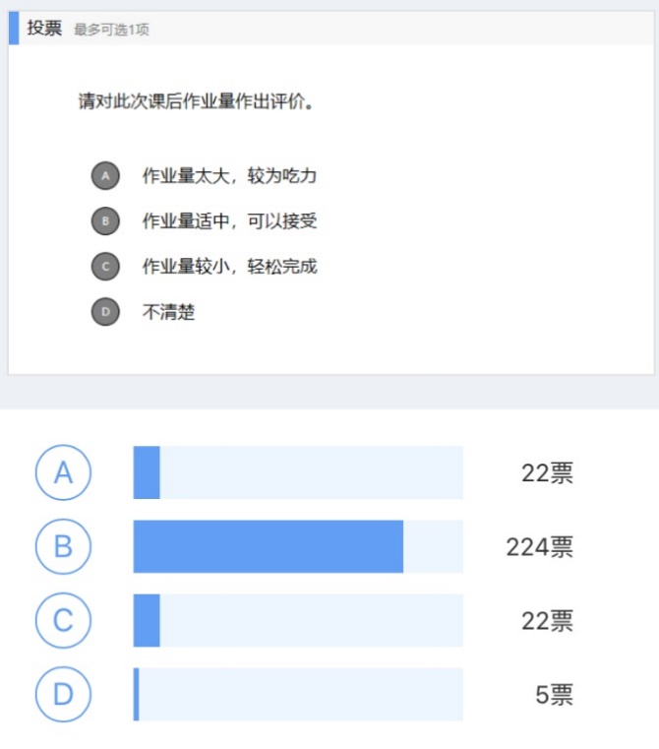Viewport: 659px width, 749px height.
Task: Select gray radio option D
Action: tap(105, 312)
